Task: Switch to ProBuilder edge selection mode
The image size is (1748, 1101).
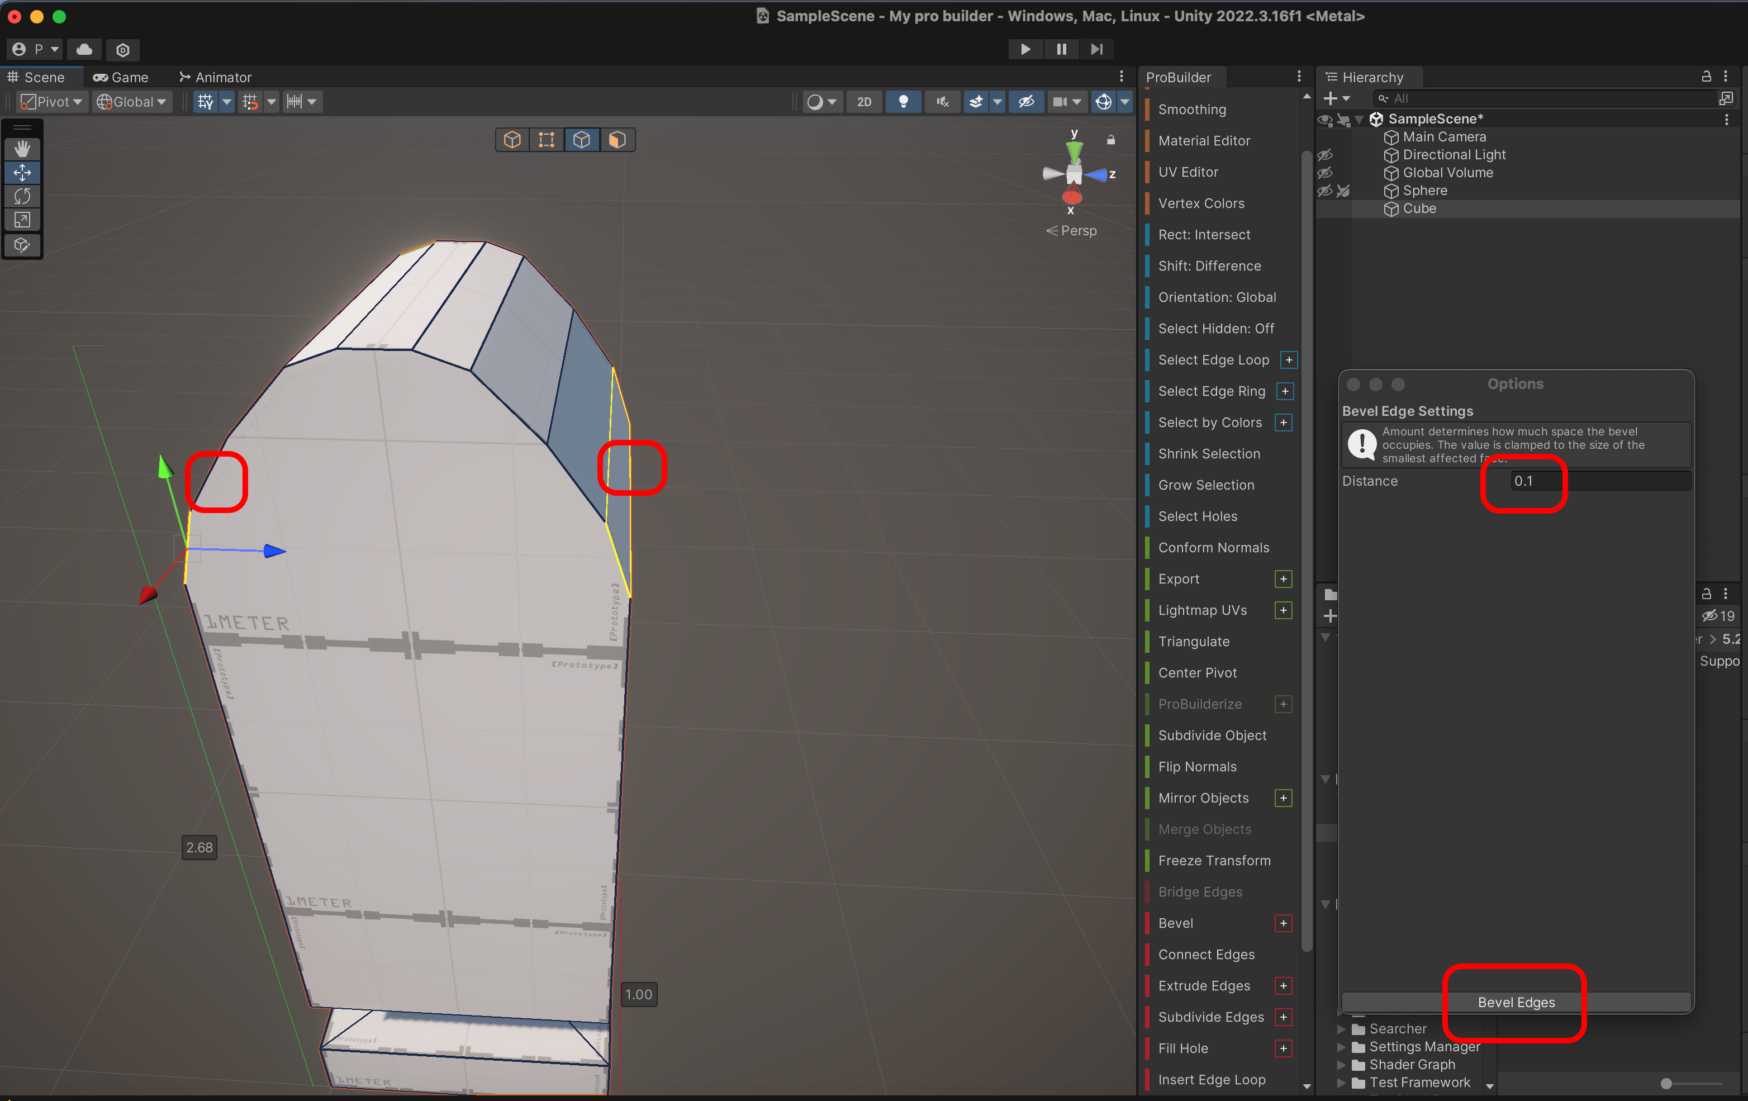Action: tap(582, 139)
